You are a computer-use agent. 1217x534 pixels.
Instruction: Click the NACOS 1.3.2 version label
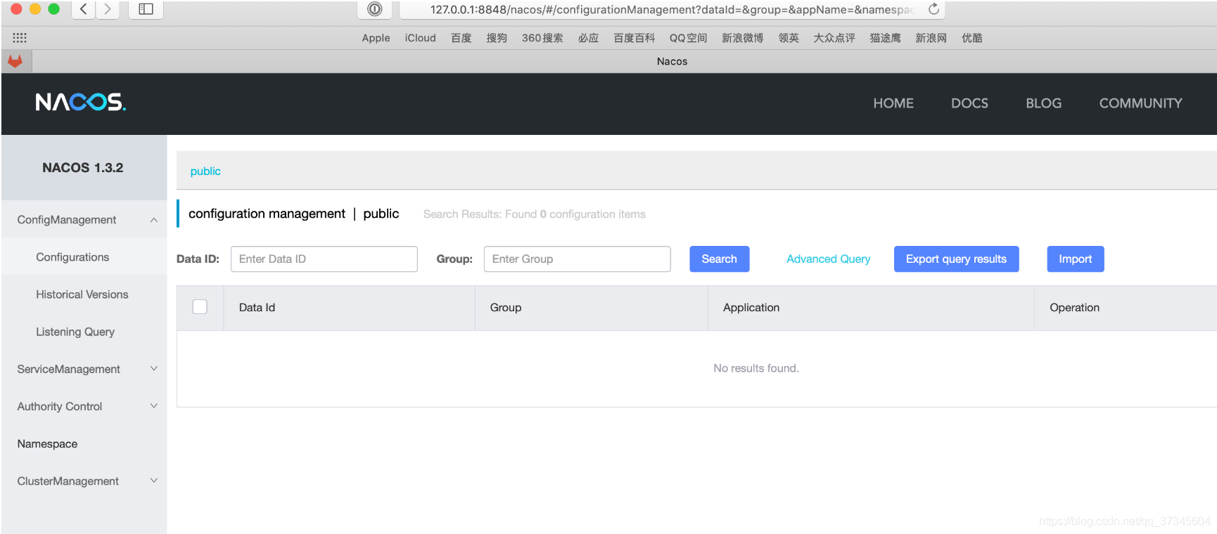82,167
